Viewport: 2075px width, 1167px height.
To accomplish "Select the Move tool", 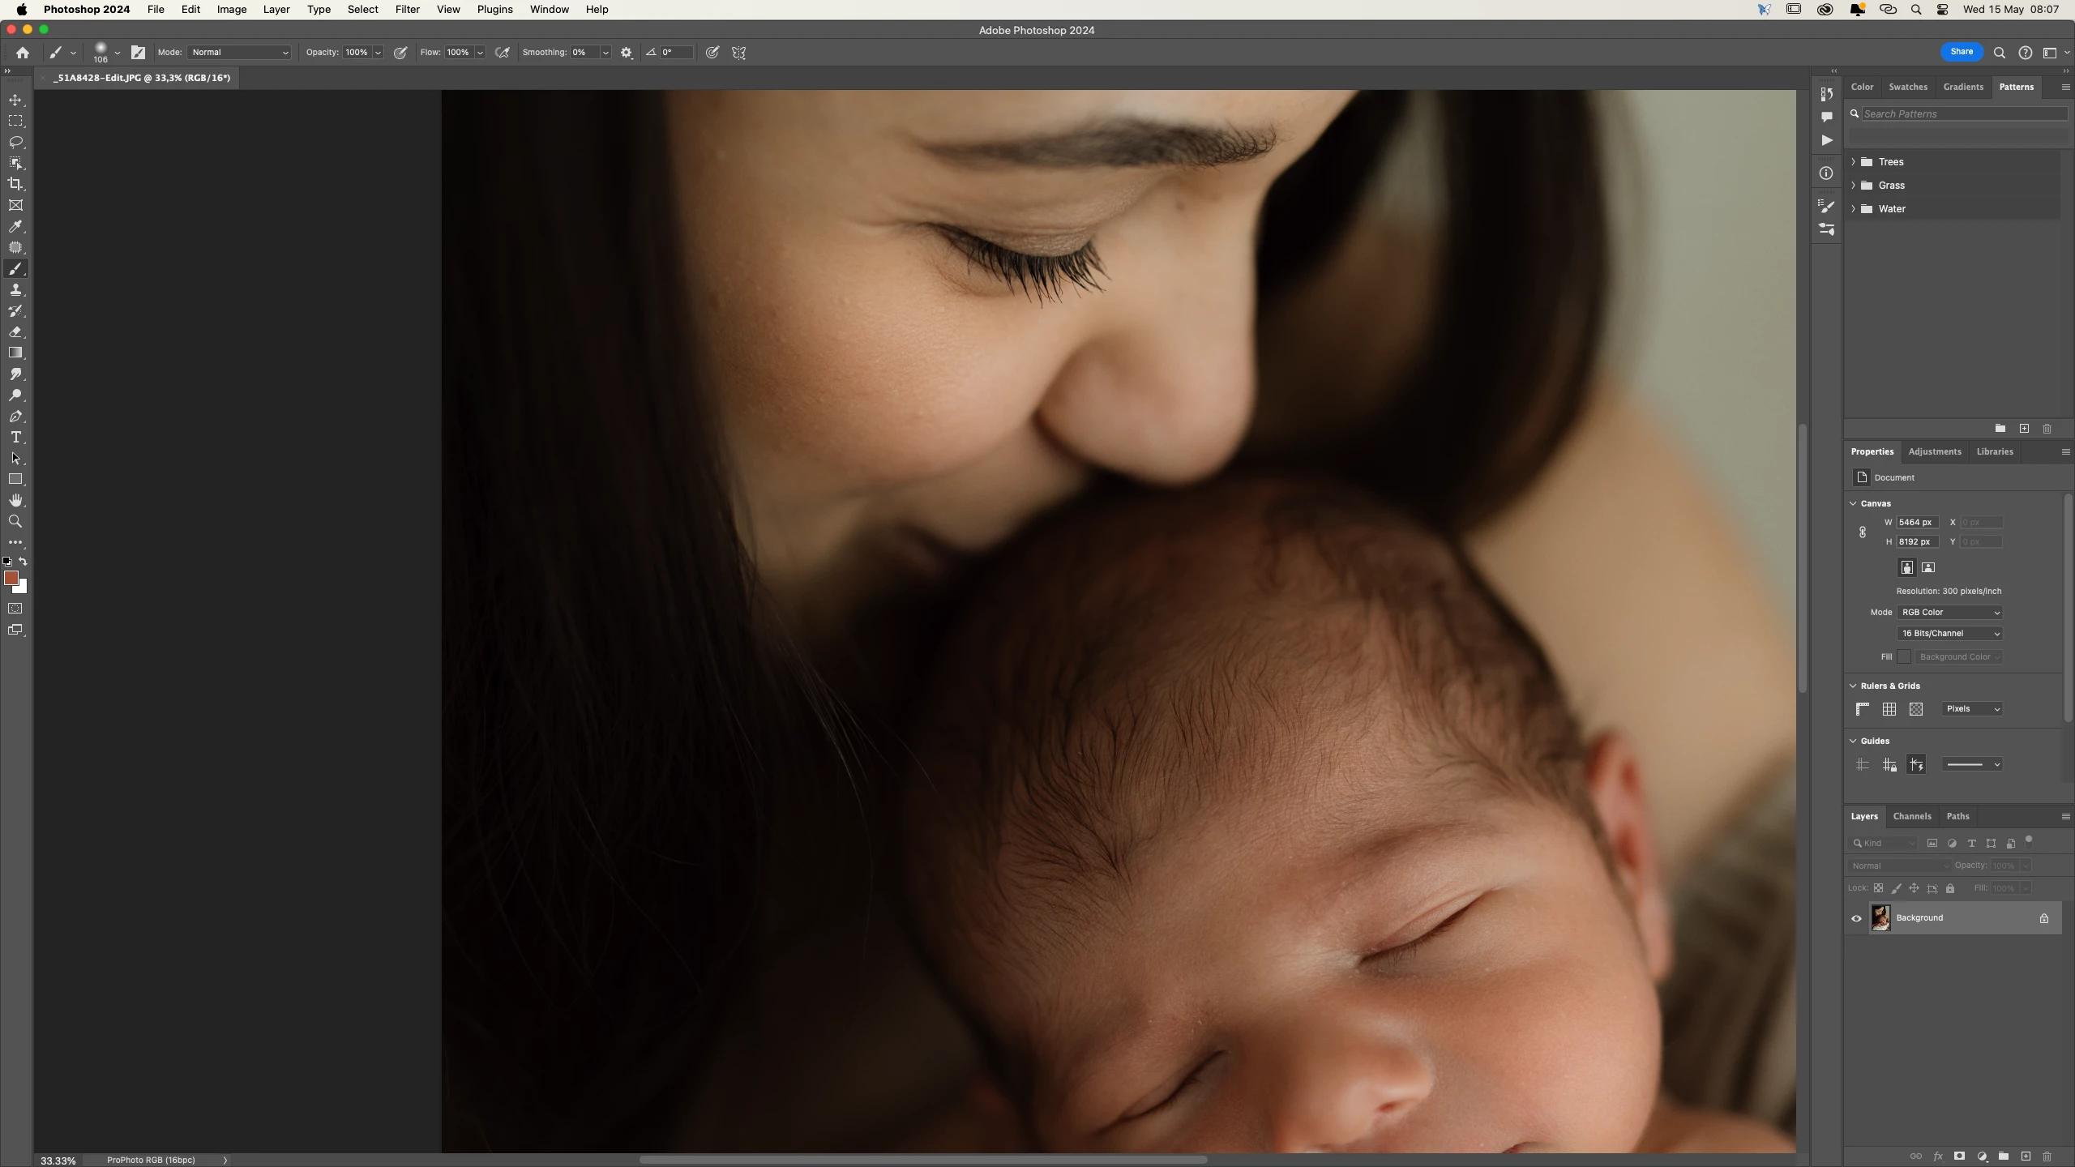I will tap(15, 100).
